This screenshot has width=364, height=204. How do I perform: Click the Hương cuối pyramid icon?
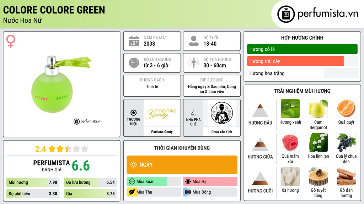pos(260,178)
